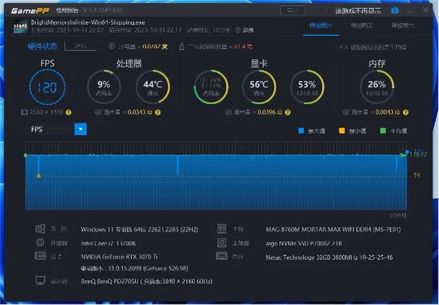Click the power icon before memory value 0.0043
Image resolution: width=439 pixels, height=305 pixels.
(x=346, y=112)
